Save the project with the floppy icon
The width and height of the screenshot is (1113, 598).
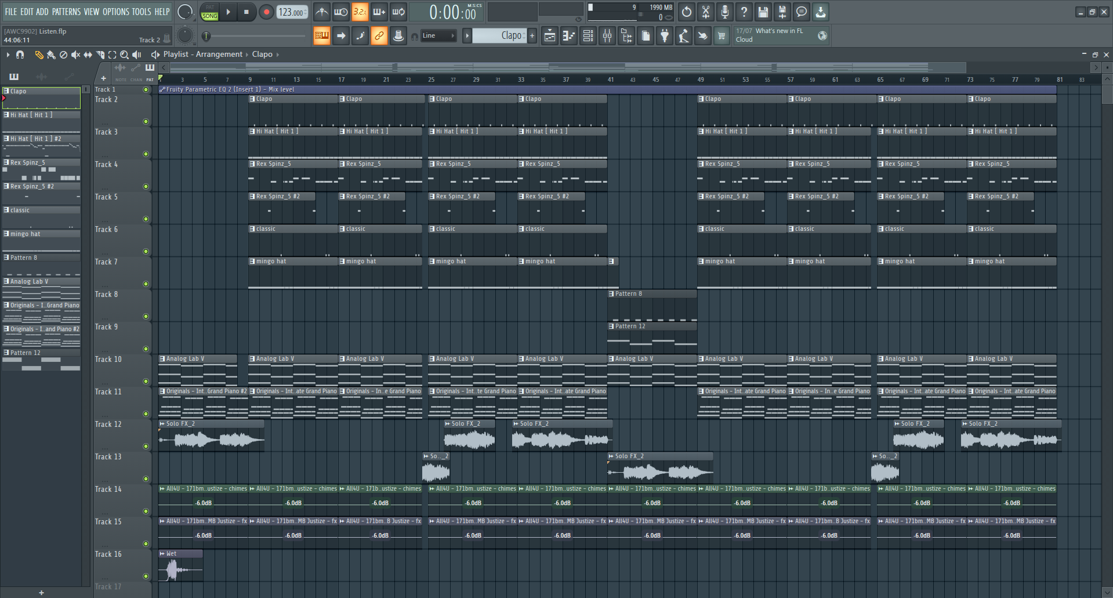(763, 12)
